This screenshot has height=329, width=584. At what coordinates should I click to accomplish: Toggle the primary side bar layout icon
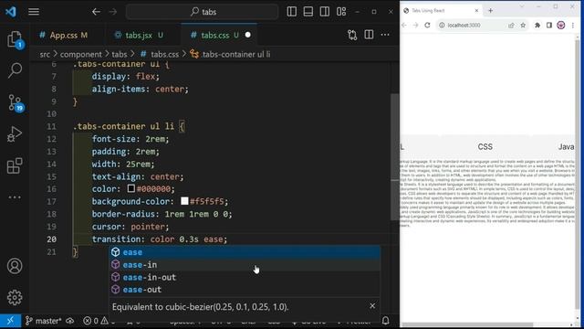[x=292, y=12]
